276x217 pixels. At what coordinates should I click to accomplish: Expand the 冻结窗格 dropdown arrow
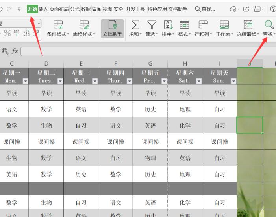pyautogui.click(x=258, y=34)
